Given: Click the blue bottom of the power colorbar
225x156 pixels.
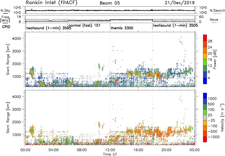Looking at the screenshot, I should pos(205,81).
